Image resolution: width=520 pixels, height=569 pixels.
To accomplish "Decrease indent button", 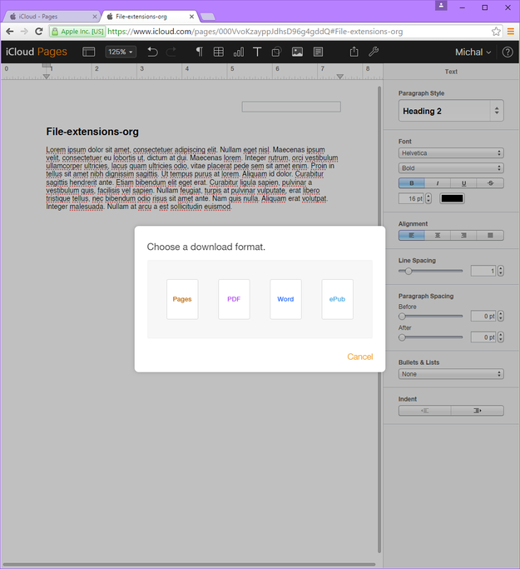I will click(424, 411).
